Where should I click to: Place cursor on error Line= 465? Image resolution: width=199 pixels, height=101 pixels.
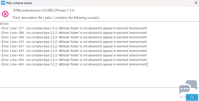pos(74,64)
